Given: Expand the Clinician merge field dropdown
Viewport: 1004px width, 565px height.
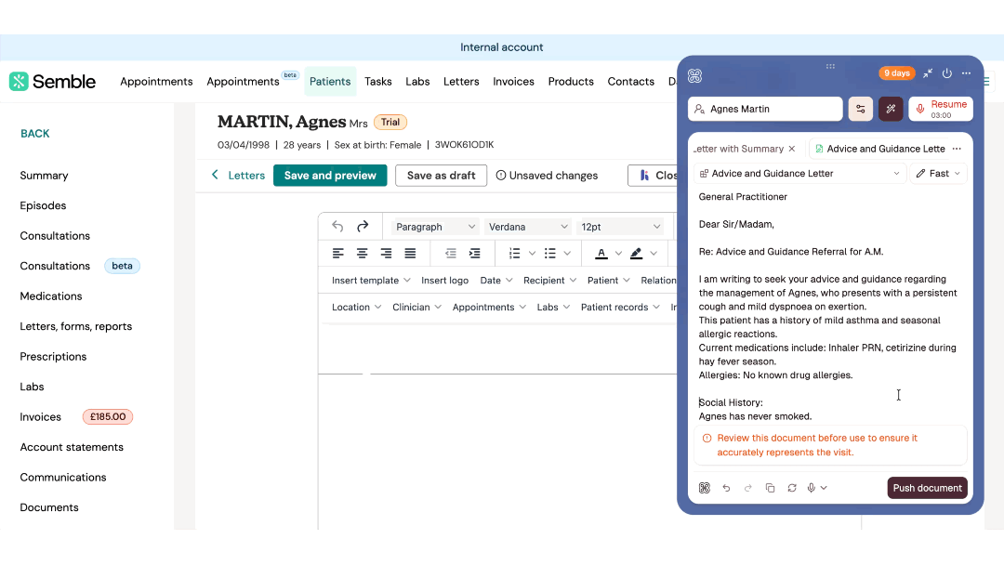Looking at the screenshot, I should pos(416,308).
